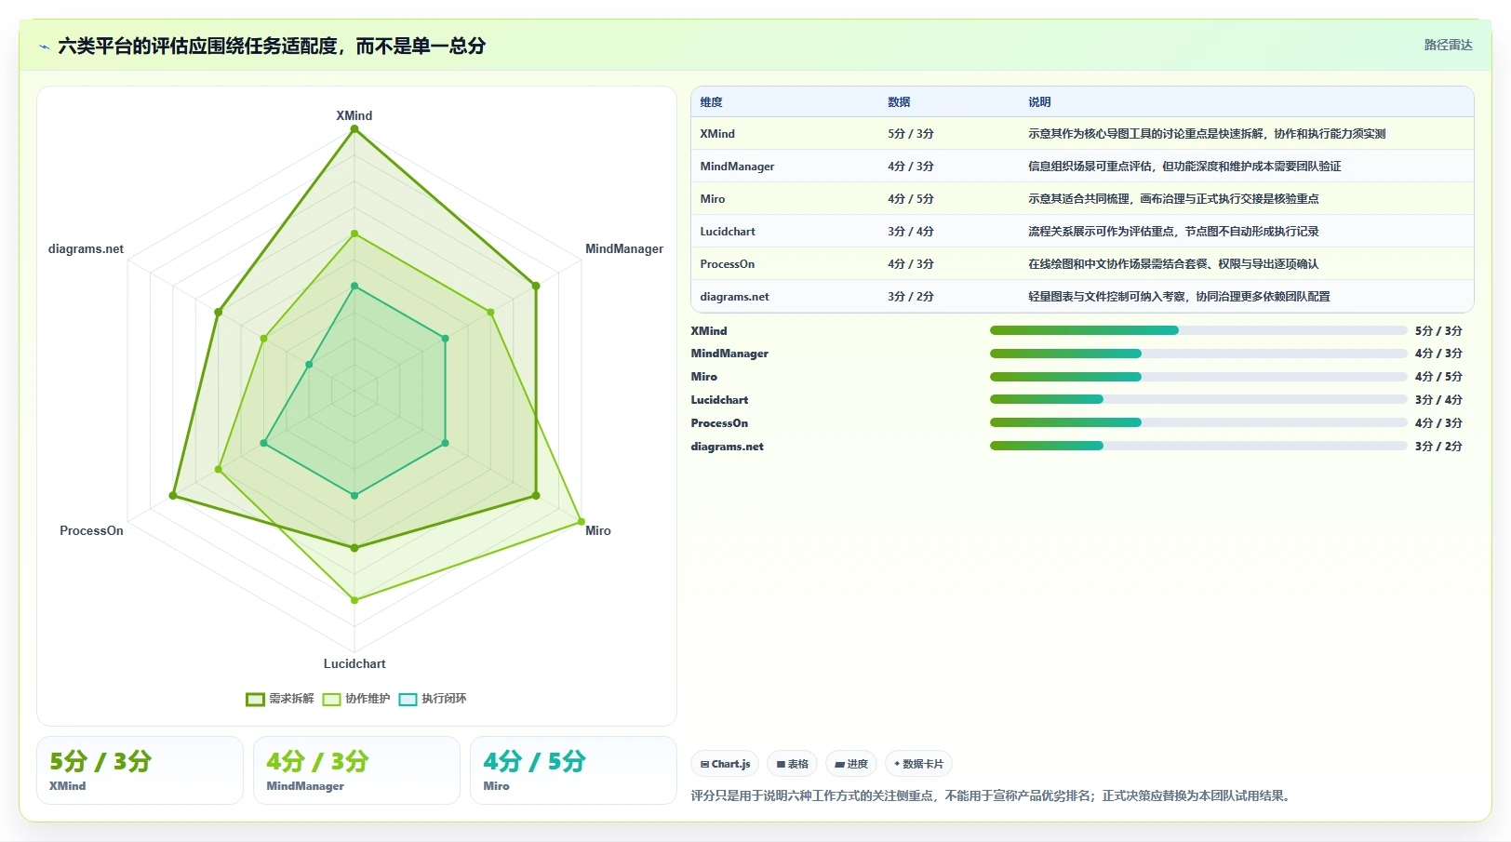Image resolution: width=1511 pixels, height=842 pixels.
Task: Toggle the 需求拆解 legend series
Action: pyautogui.click(x=280, y=699)
